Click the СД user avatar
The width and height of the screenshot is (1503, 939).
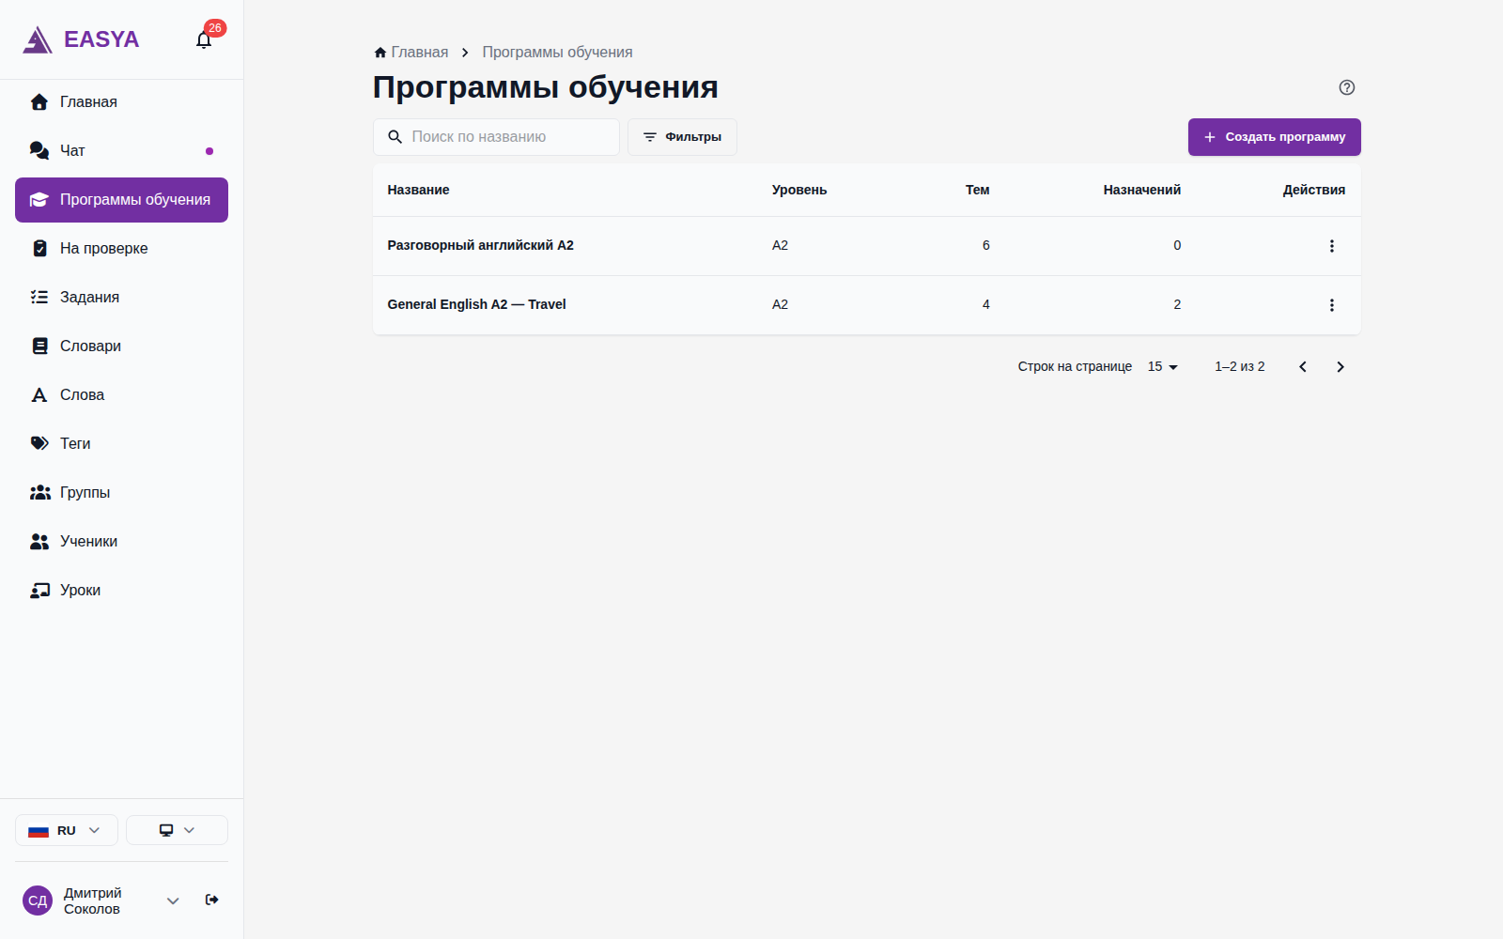[x=38, y=901]
